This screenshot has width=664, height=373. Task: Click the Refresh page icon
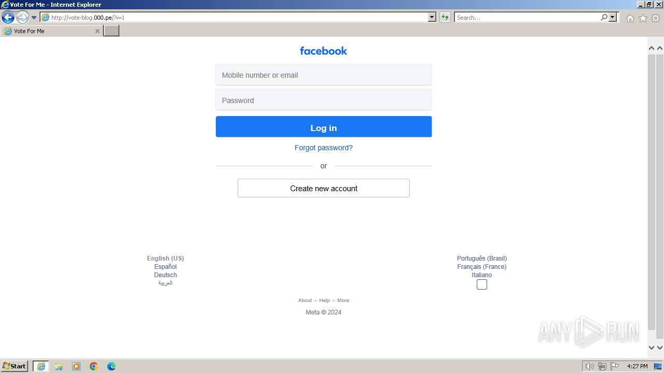point(445,18)
